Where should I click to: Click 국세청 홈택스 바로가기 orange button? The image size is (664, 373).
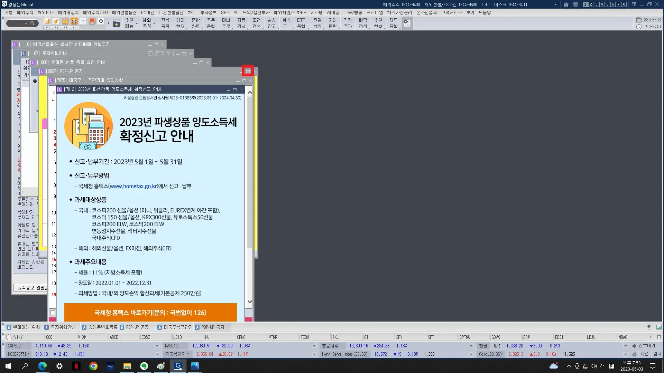coord(150,313)
